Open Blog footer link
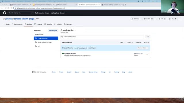 [x=124, y=72]
